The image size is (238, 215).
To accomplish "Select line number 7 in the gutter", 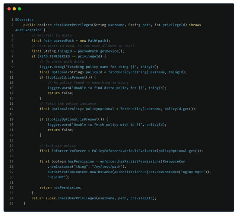I will coord(12,56).
